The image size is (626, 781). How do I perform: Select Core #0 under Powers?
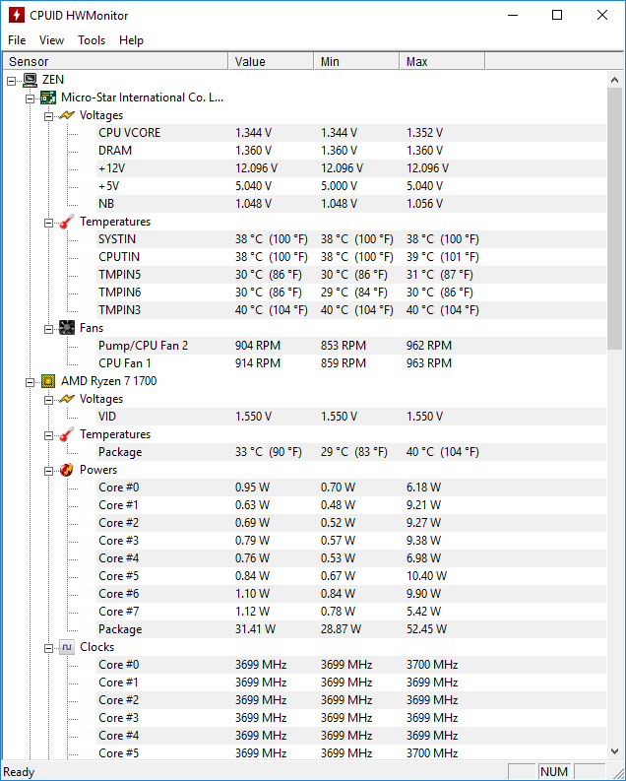(x=350, y=488)
